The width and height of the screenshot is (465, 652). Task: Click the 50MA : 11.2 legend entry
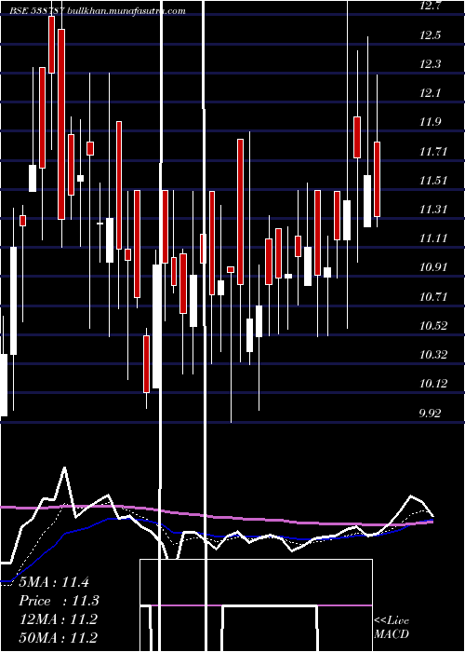pos(58,637)
